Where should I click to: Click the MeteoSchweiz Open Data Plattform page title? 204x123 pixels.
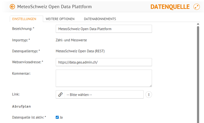point(54,7)
